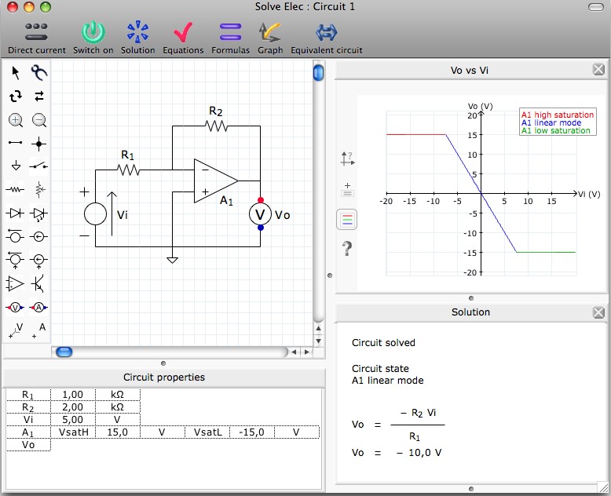This screenshot has height=496, width=611.
Task: Select resistor R1 in the circuit
Action: 128,170
